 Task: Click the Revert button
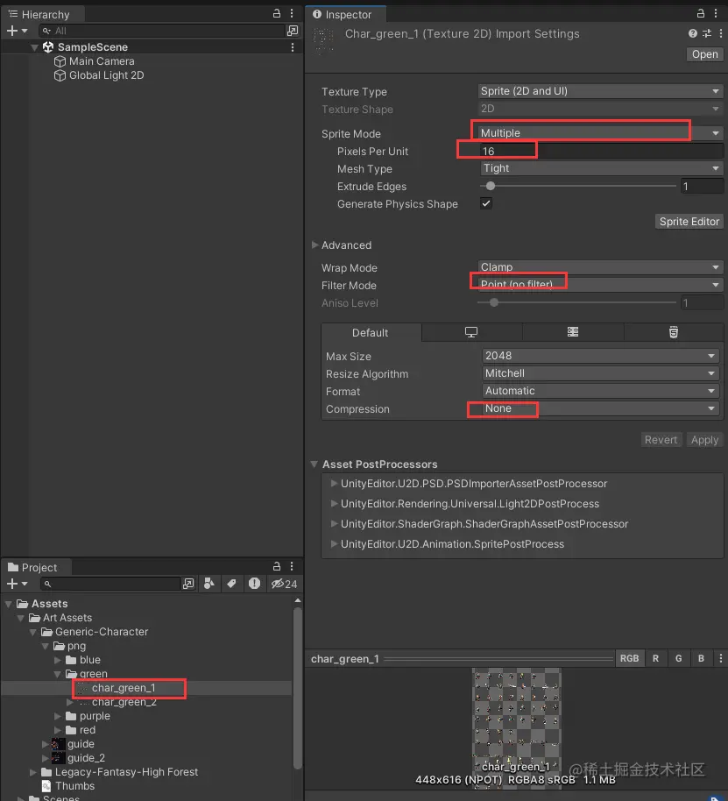pos(661,440)
